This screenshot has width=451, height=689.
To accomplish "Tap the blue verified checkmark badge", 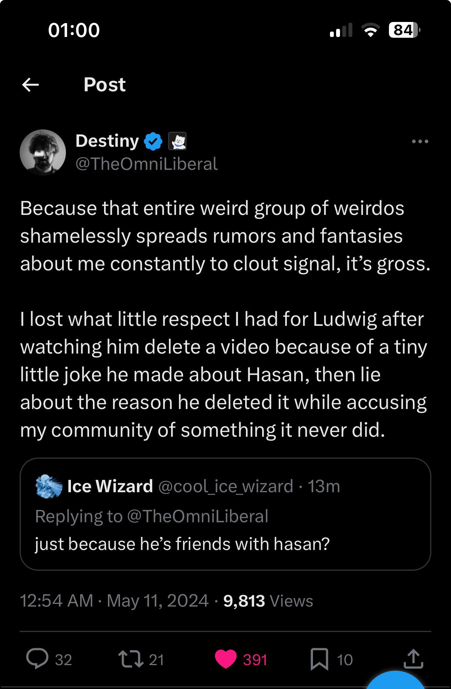I will point(153,141).
